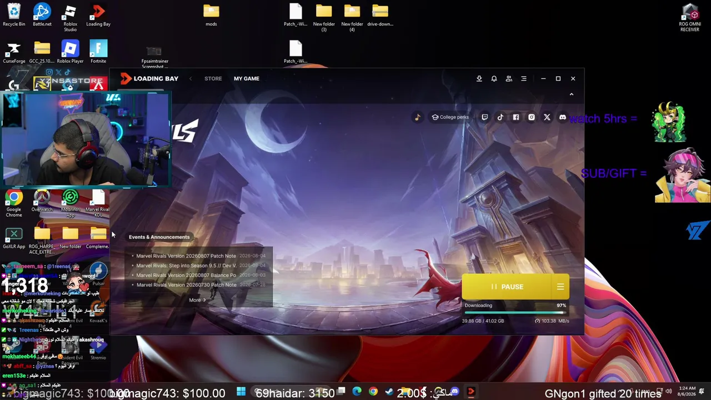Click the Events & Announcements heading
The width and height of the screenshot is (711, 400).
[159, 237]
